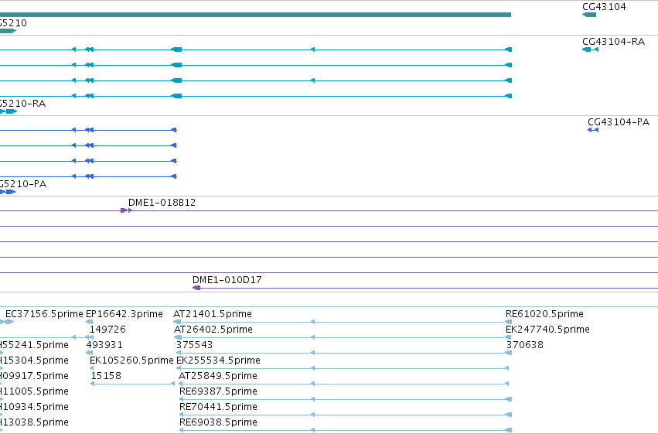The image size is (658, 434).
Task: Click the H13038.5prime EST label
Action: point(34,422)
